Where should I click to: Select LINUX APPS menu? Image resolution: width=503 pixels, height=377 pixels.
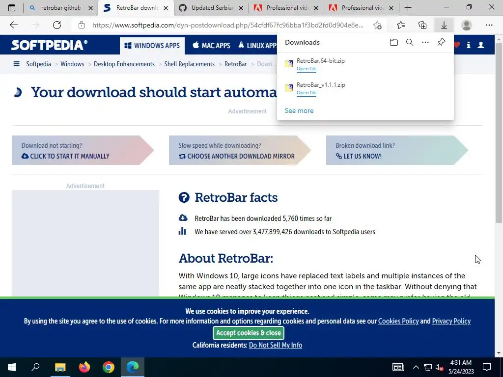[257, 46]
